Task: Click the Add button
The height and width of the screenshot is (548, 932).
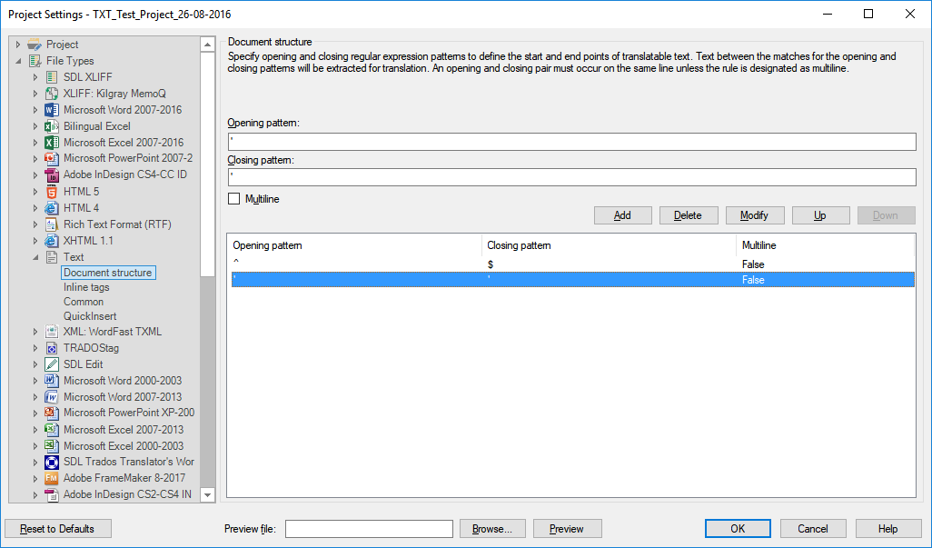Action: [x=623, y=215]
